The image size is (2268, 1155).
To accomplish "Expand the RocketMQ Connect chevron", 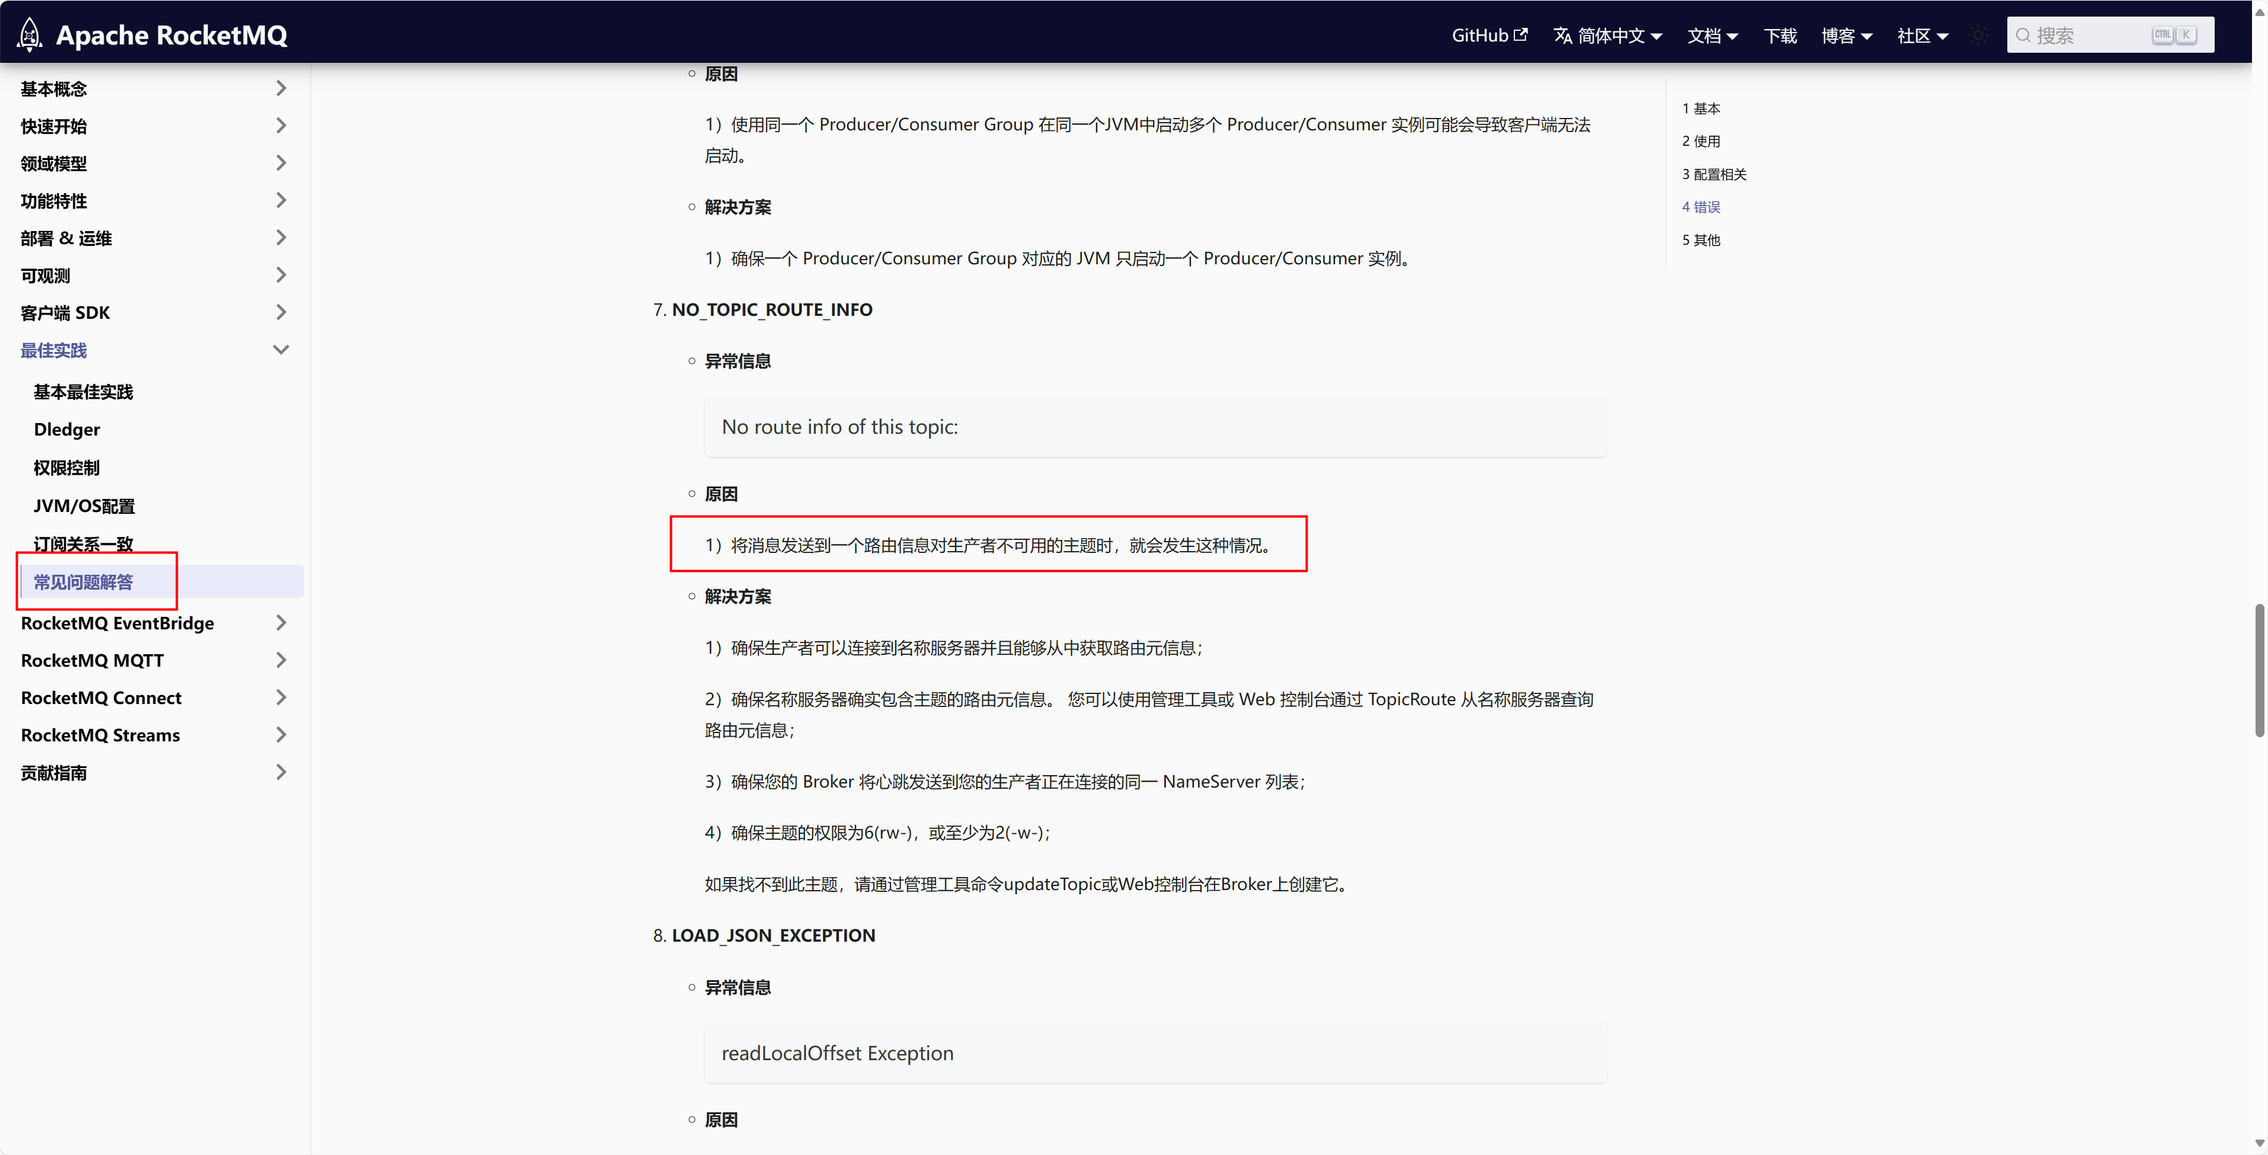I will (281, 698).
